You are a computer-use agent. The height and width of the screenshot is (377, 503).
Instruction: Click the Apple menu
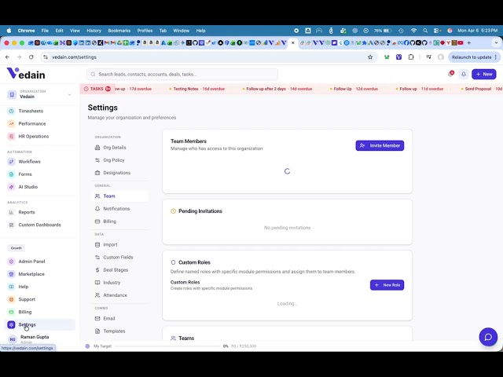click(x=9, y=31)
